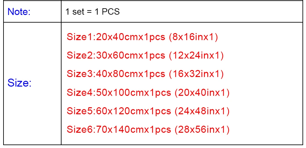Select the Size2:30x60cmx1pcs line
Screen dimensions: 306x148
coord(145,55)
